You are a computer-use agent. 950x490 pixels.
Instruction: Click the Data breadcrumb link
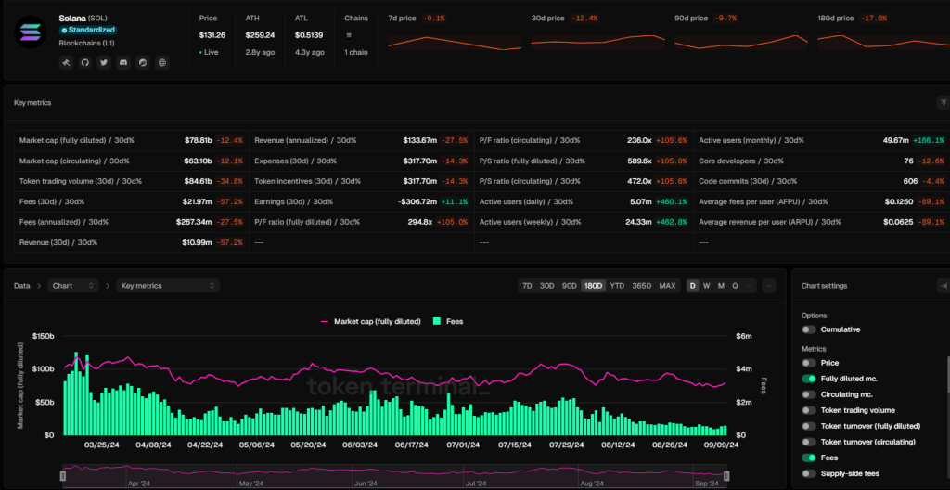[x=22, y=286]
